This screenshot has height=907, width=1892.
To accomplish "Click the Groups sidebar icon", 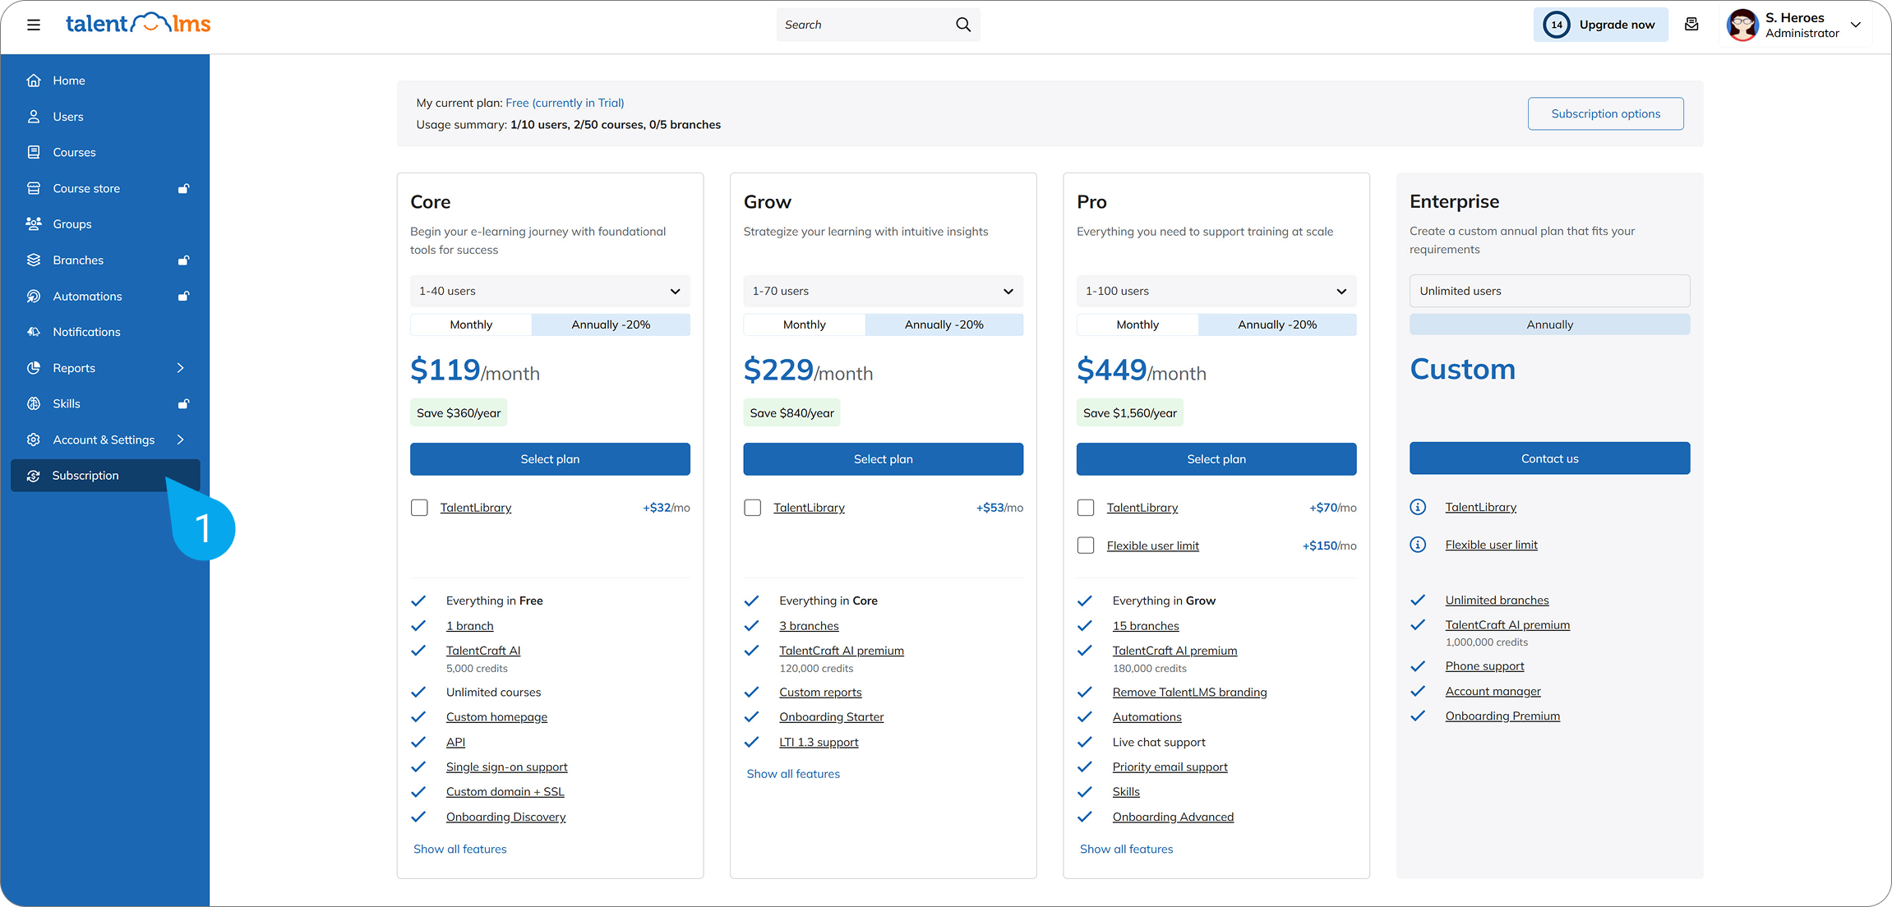I will pyautogui.click(x=34, y=223).
